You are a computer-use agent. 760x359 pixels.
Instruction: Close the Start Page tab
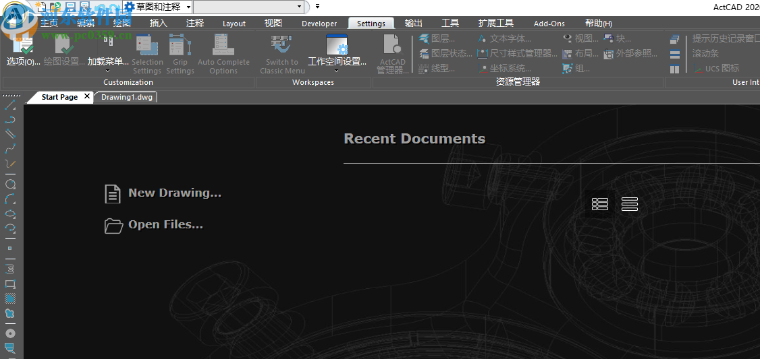click(86, 97)
